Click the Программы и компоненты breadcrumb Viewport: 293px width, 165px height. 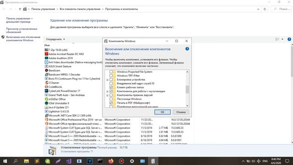[x=121, y=9]
